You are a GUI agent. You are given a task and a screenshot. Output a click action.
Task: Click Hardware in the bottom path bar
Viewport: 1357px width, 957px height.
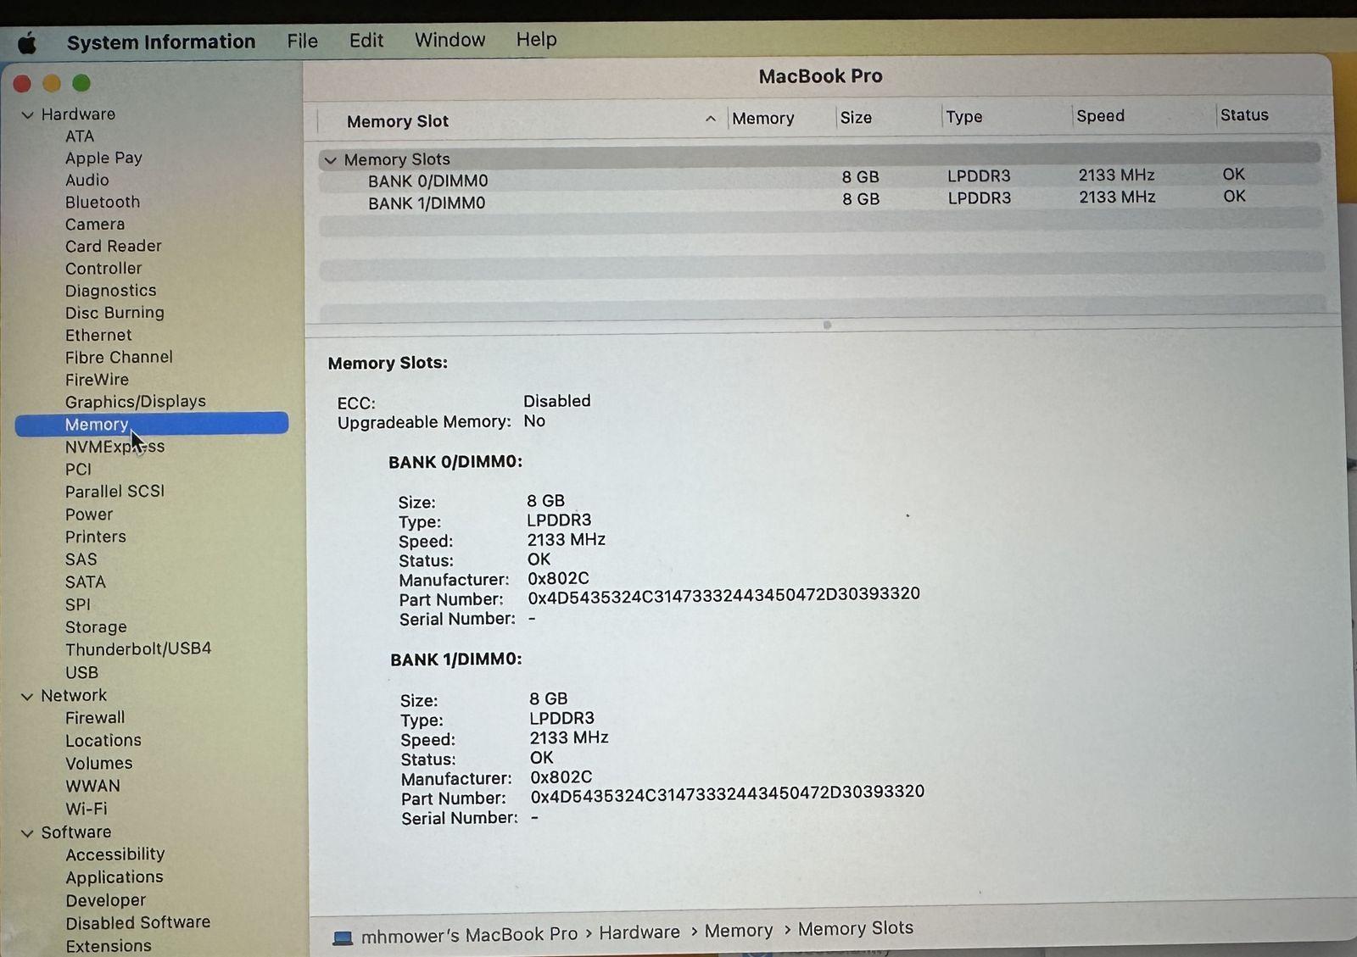pyautogui.click(x=639, y=932)
